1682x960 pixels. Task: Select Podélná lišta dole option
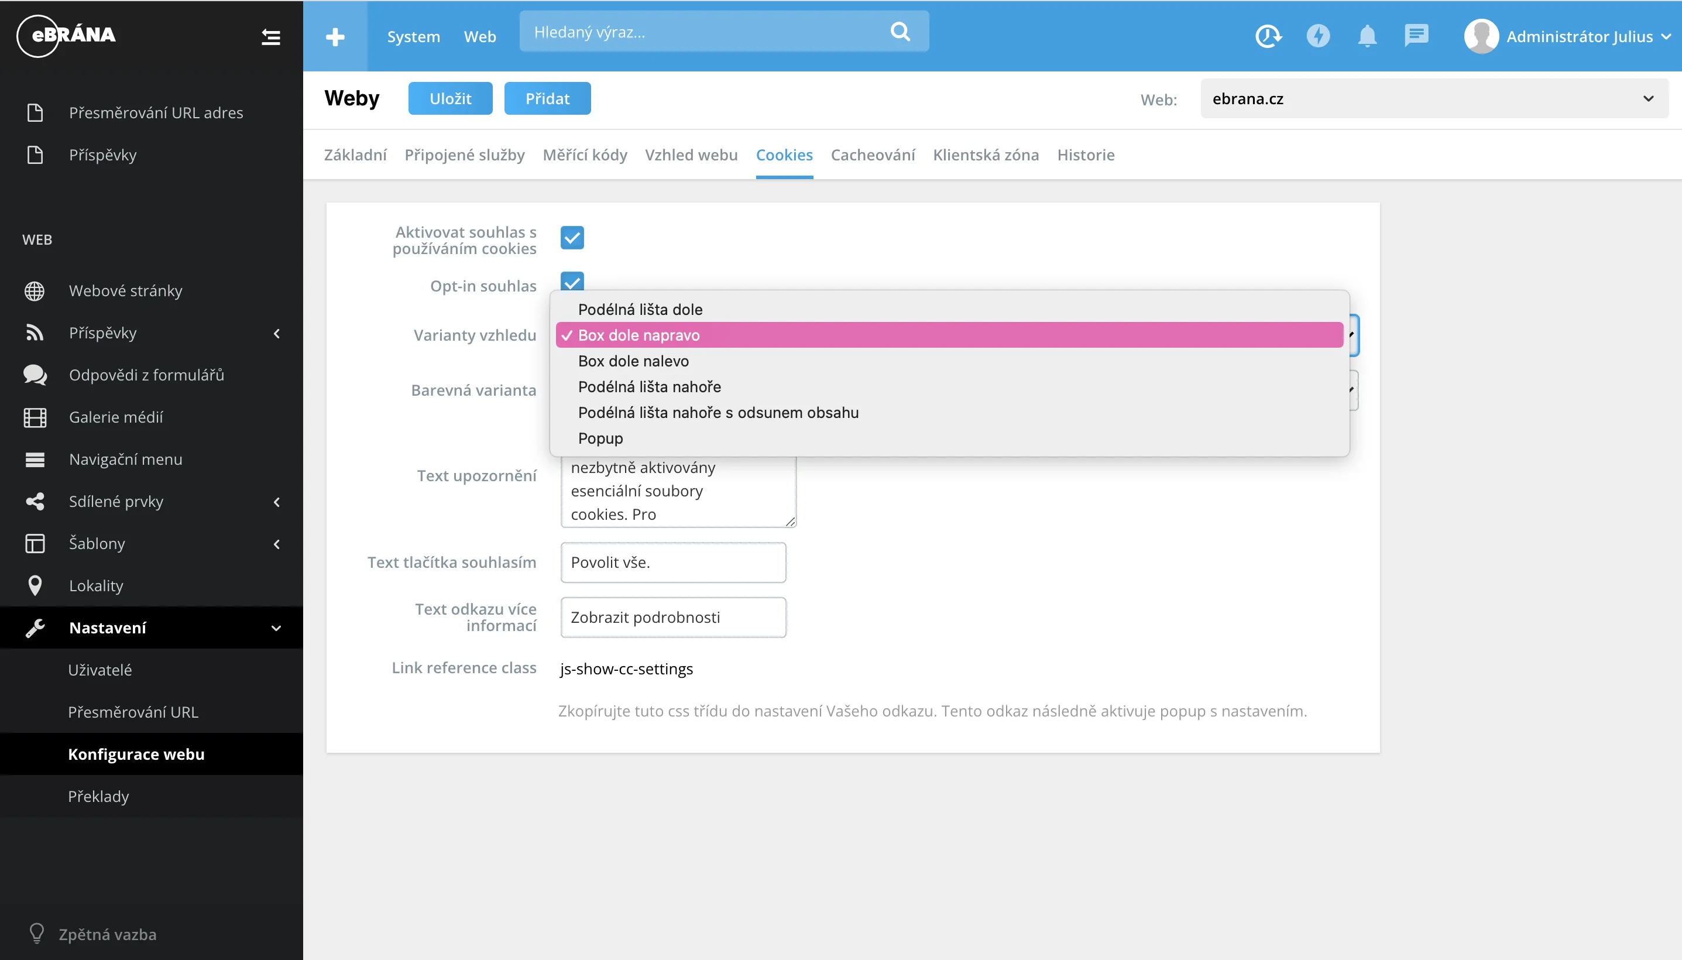click(x=949, y=309)
